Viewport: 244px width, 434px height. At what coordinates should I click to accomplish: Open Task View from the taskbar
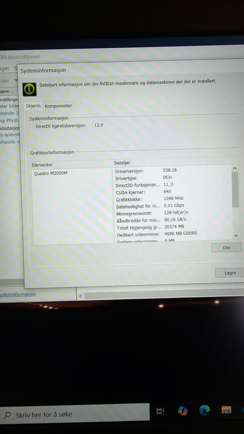click(x=160, y=411)
